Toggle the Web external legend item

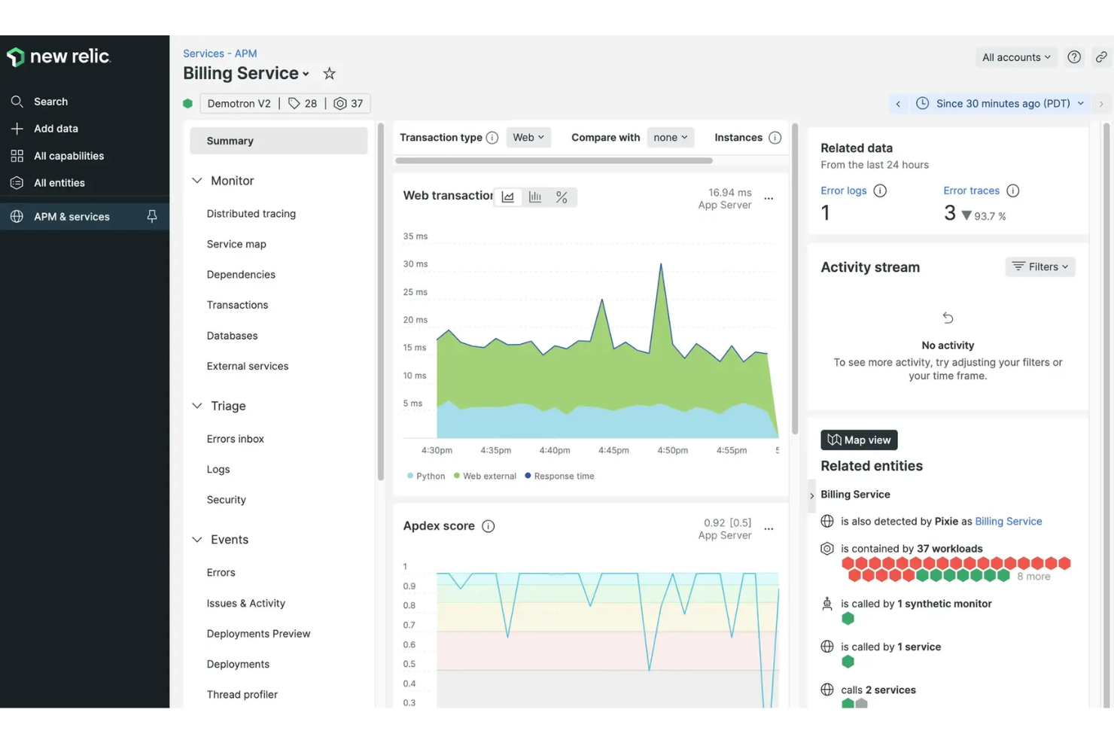(485, 476)
